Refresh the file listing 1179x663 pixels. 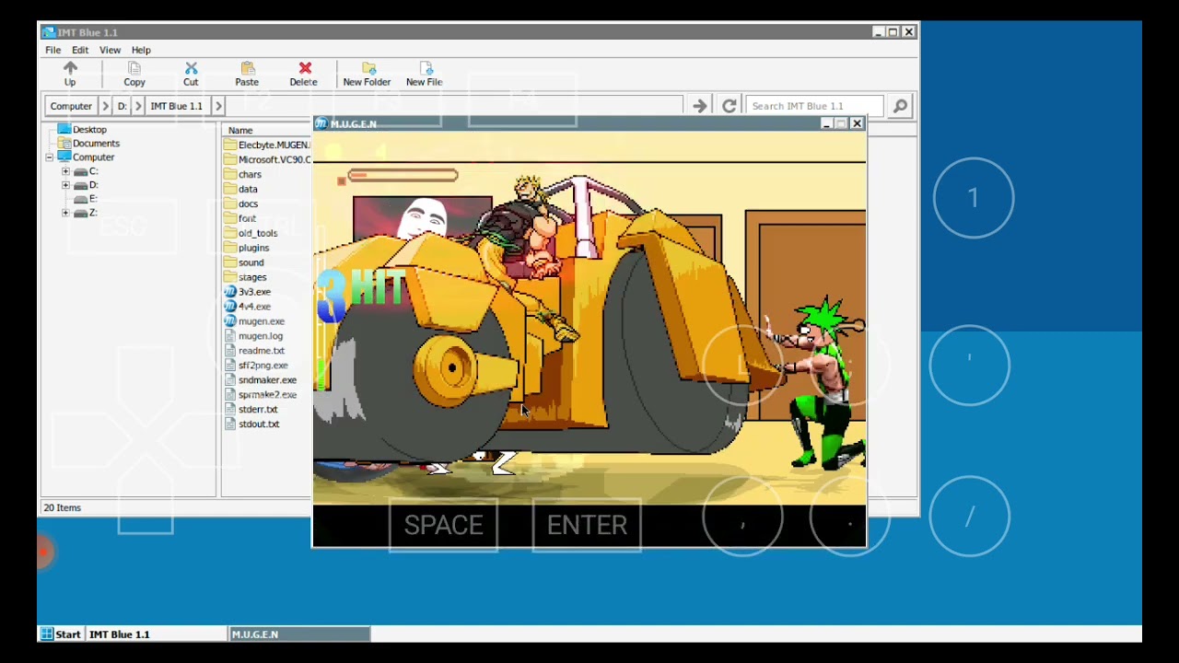[729, 106]
